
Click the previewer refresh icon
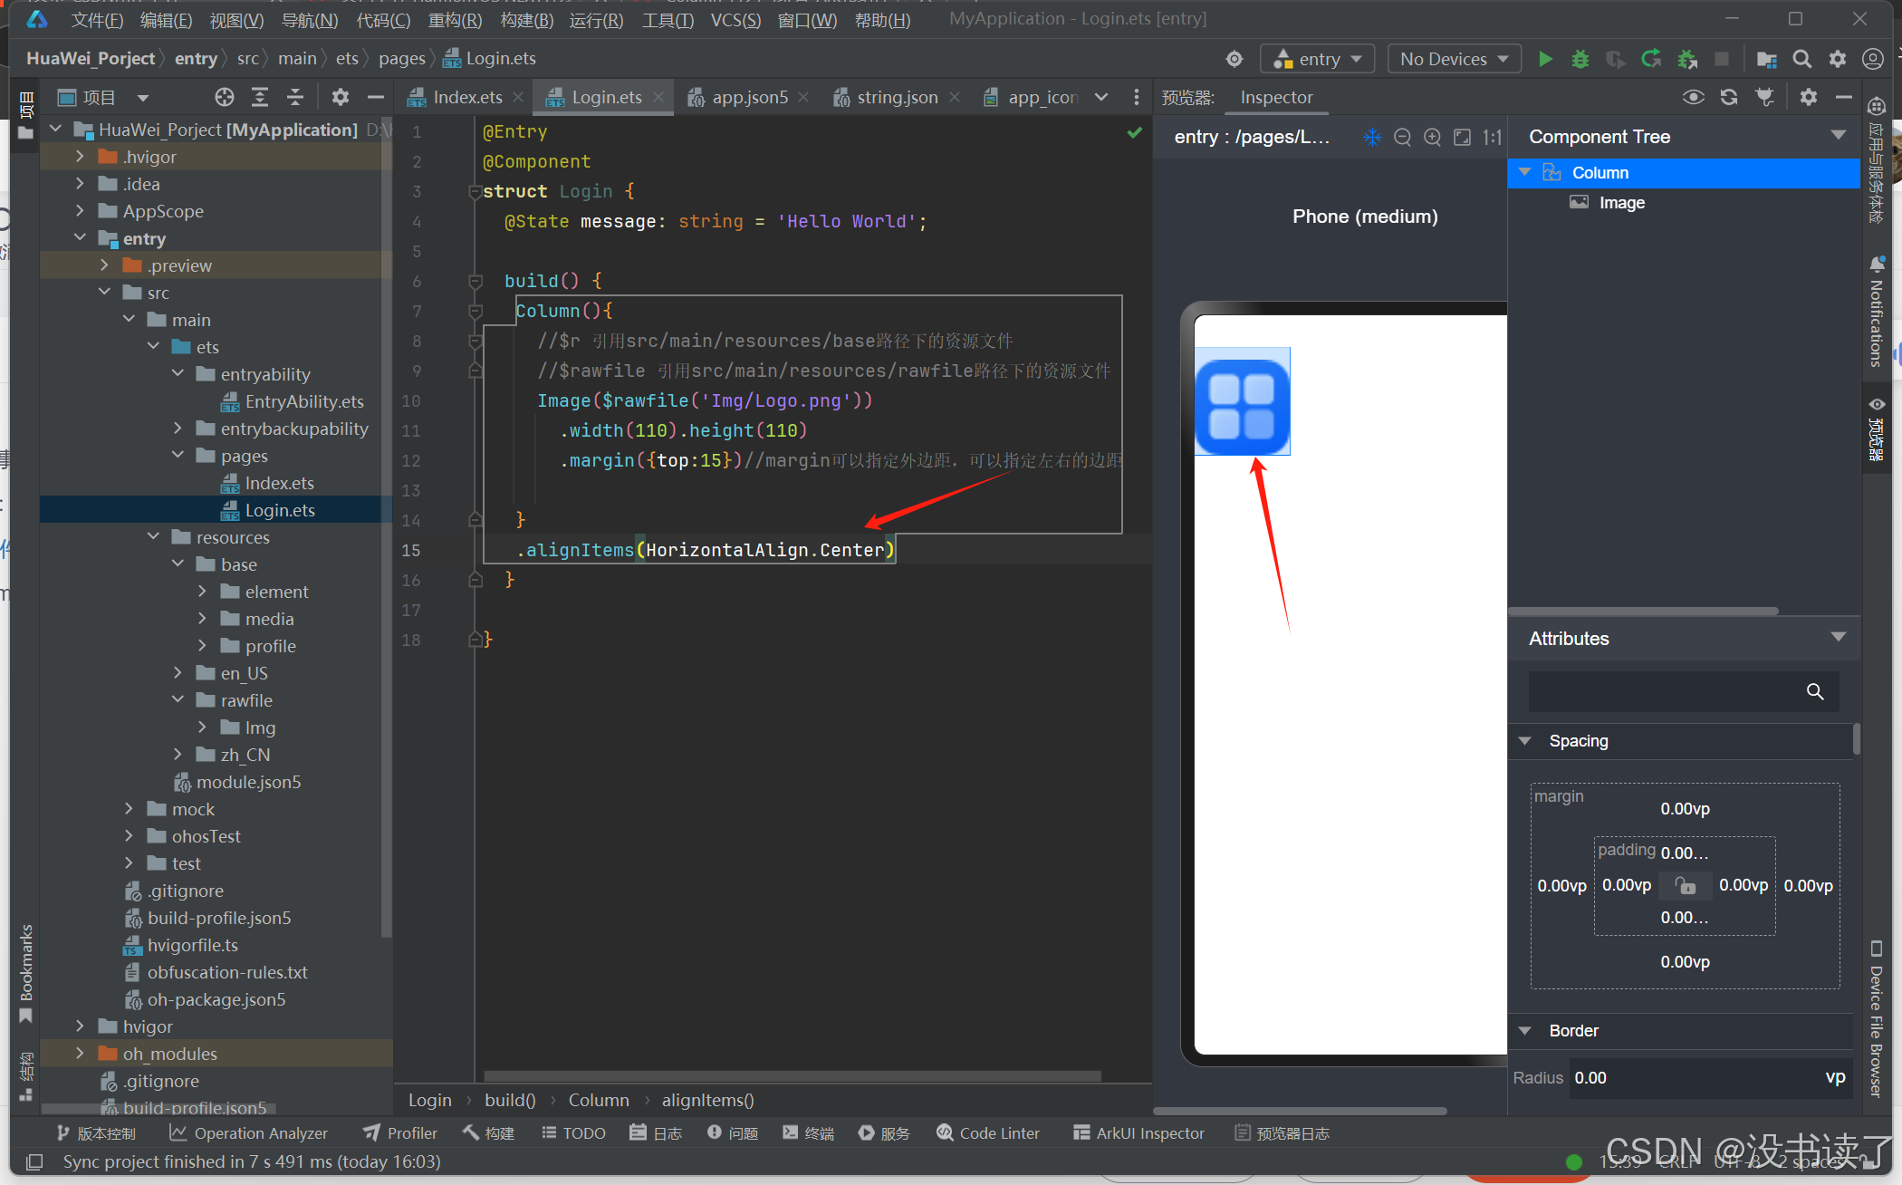click(1729, 97)
